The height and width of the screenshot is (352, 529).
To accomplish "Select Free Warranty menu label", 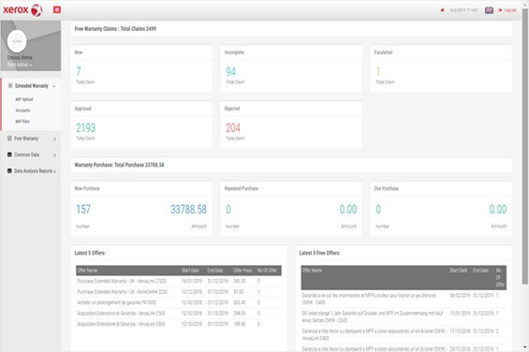I will click(26, 139).
